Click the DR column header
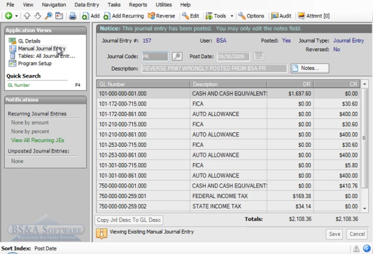373x254 pixels. (290, 84)
